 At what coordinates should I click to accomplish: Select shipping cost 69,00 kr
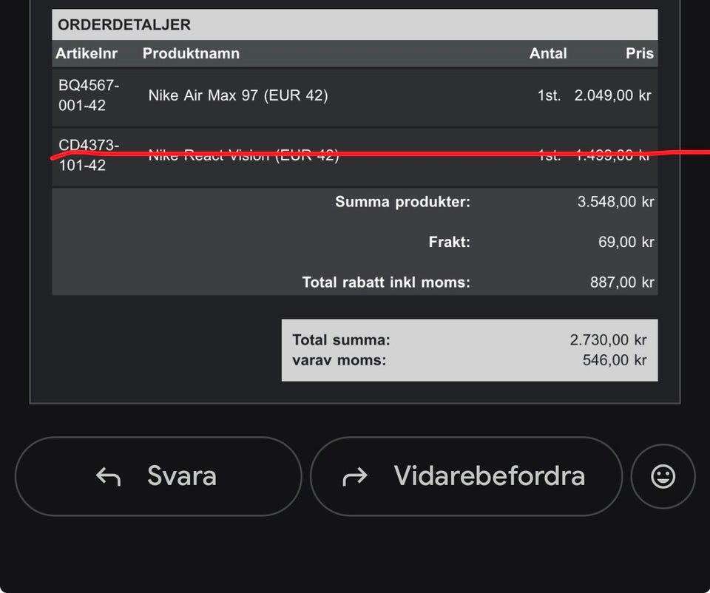(x=626, y=242)
